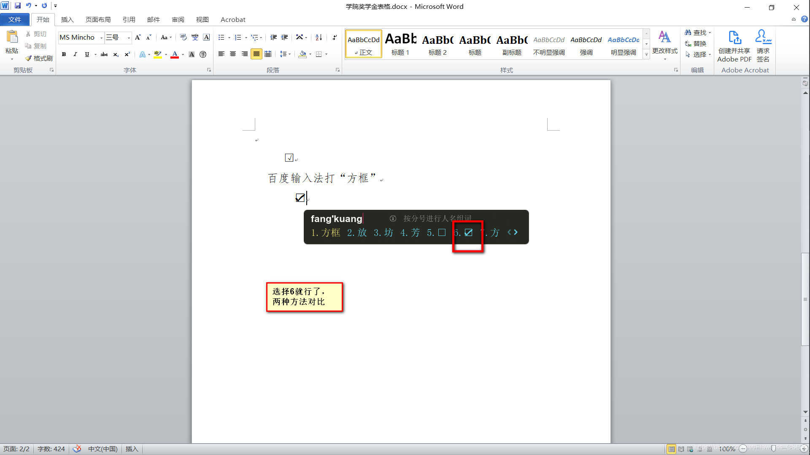Select checked box candidate 6 in IME
This screenshot has width=810, height=455.
coord(468,233)
